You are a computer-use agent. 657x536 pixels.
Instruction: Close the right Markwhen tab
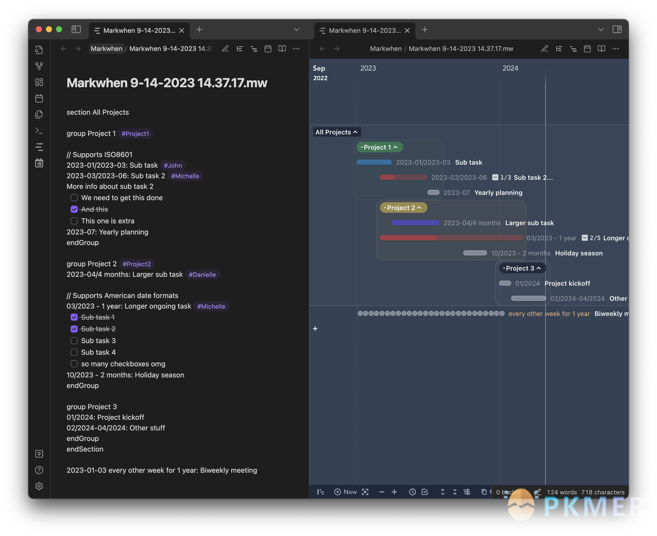click(x=407, y=30)
